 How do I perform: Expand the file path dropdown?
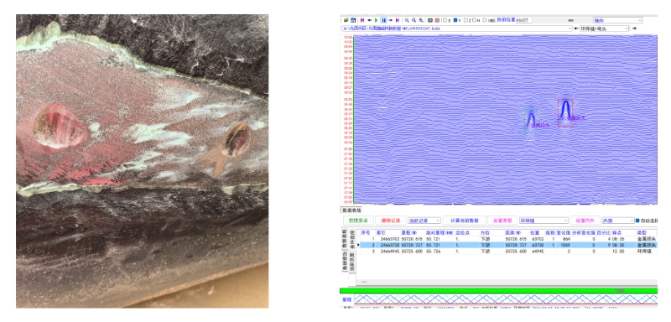pos(570,29)
